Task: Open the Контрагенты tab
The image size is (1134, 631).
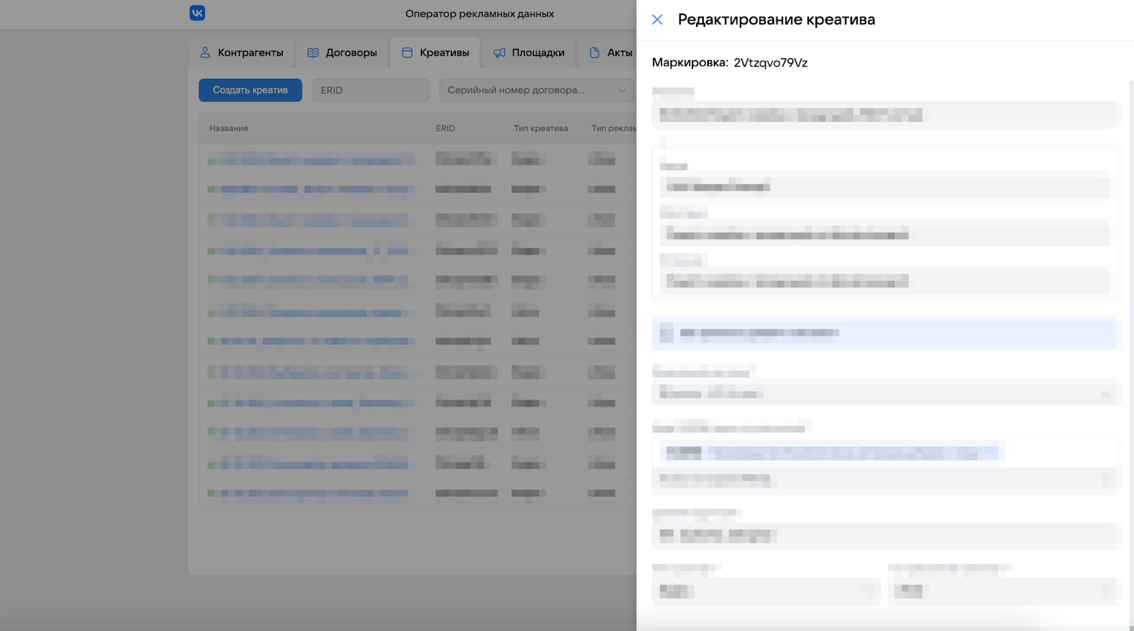Action: 242,52
